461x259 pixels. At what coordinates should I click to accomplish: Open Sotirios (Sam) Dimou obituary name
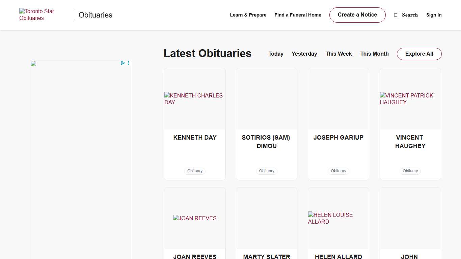pos(266,142)
